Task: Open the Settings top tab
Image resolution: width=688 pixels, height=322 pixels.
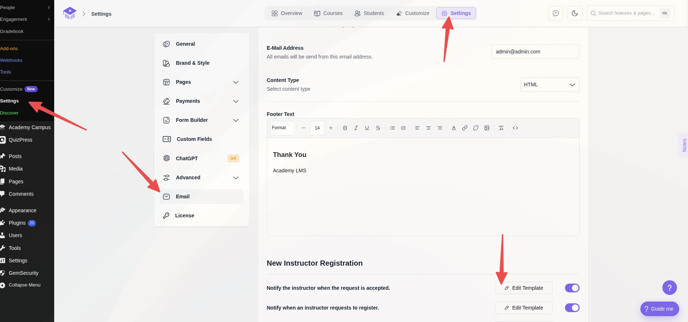Action: pyautogui.click(x=456, y=13)
